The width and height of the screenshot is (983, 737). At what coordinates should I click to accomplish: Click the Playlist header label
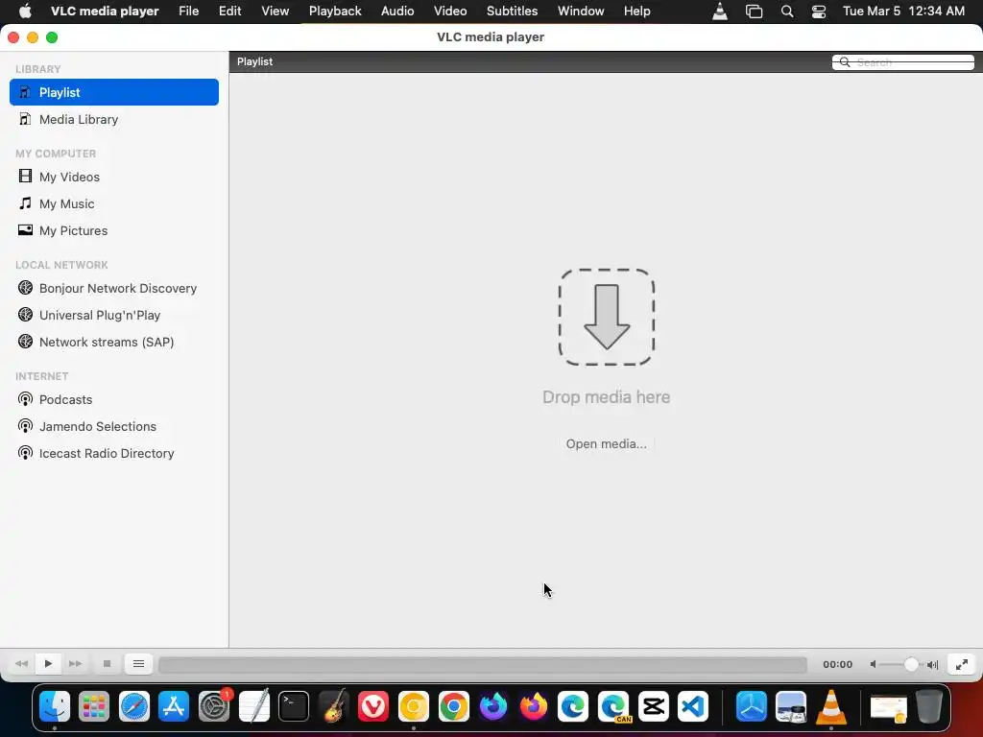tap(254, 61)
